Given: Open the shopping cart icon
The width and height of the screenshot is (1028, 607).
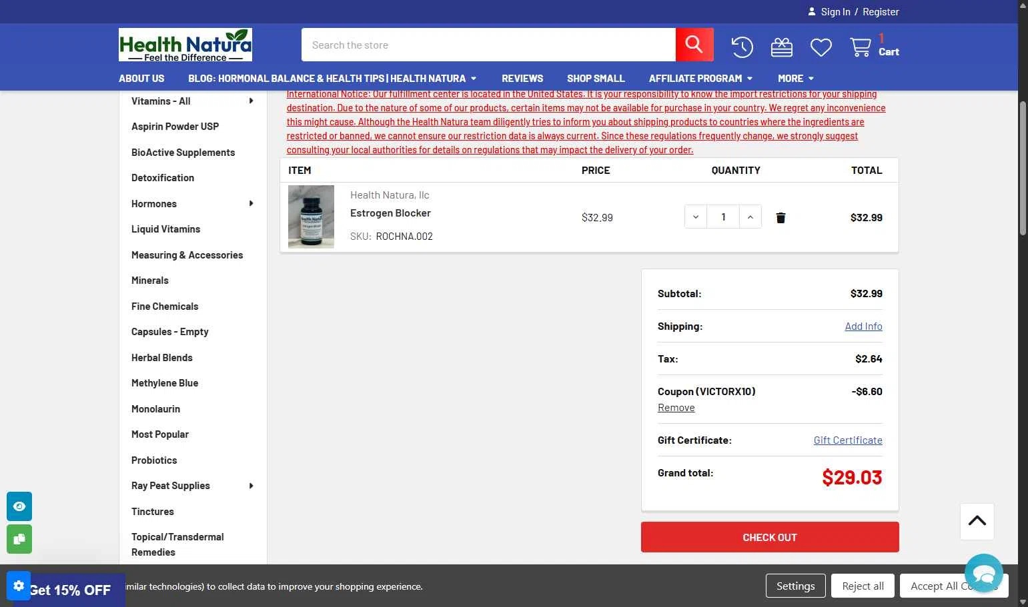Looking at the screenshot, I should pyautogui.click(x=861, y=47).
